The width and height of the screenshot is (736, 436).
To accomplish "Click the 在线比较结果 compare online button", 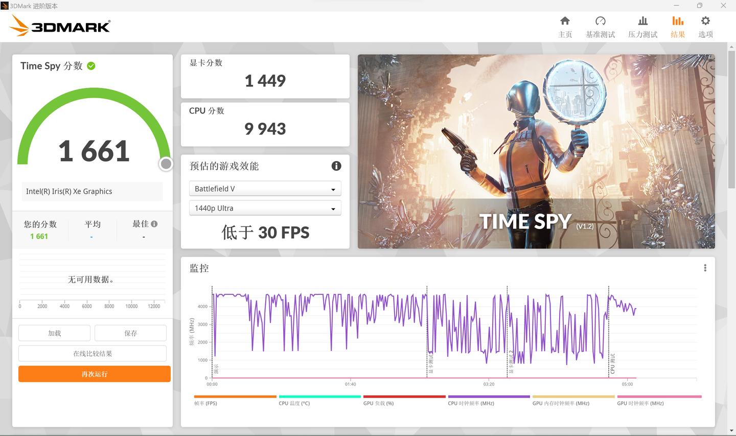I will [x=93, y=354].
